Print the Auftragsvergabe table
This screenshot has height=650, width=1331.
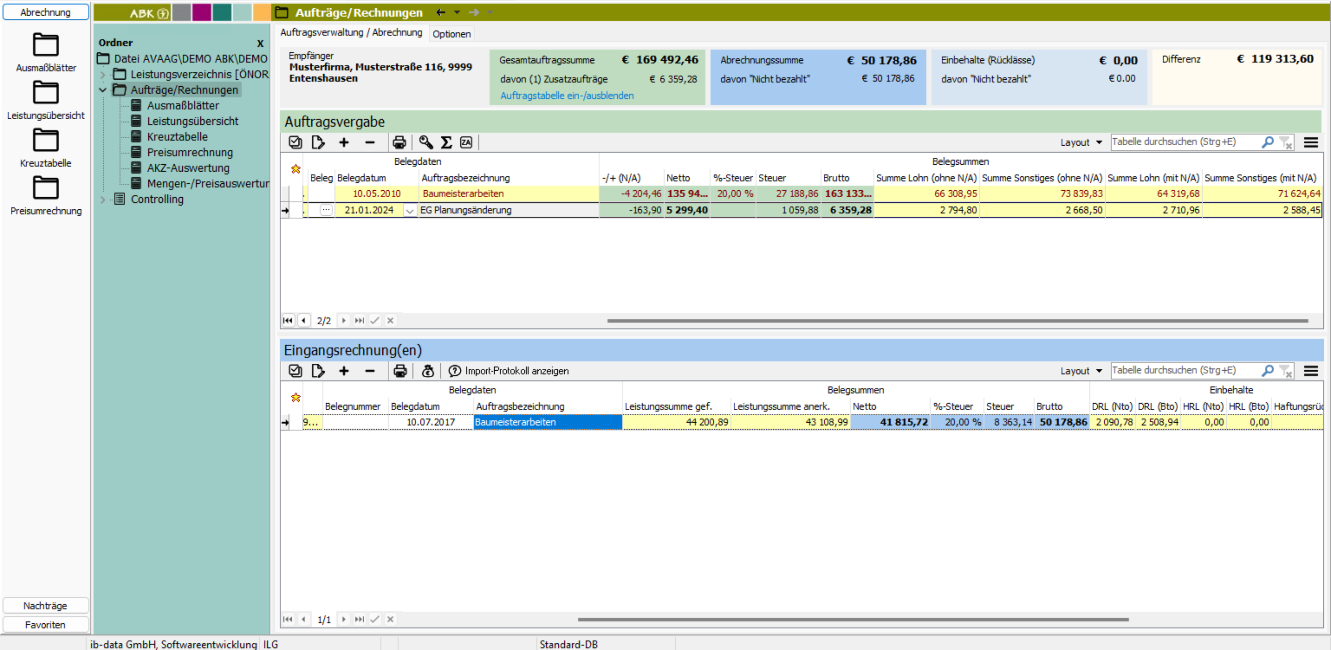pyautogui.click(x=399, y=142)
